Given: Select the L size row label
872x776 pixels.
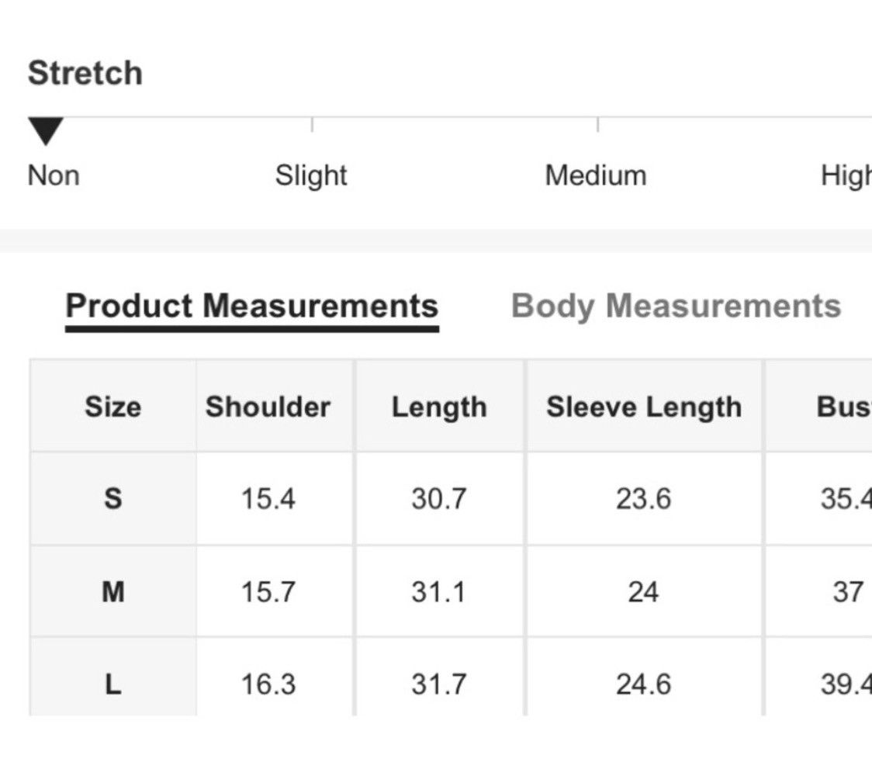Looking at the screenshot, I should pos(113,684).
